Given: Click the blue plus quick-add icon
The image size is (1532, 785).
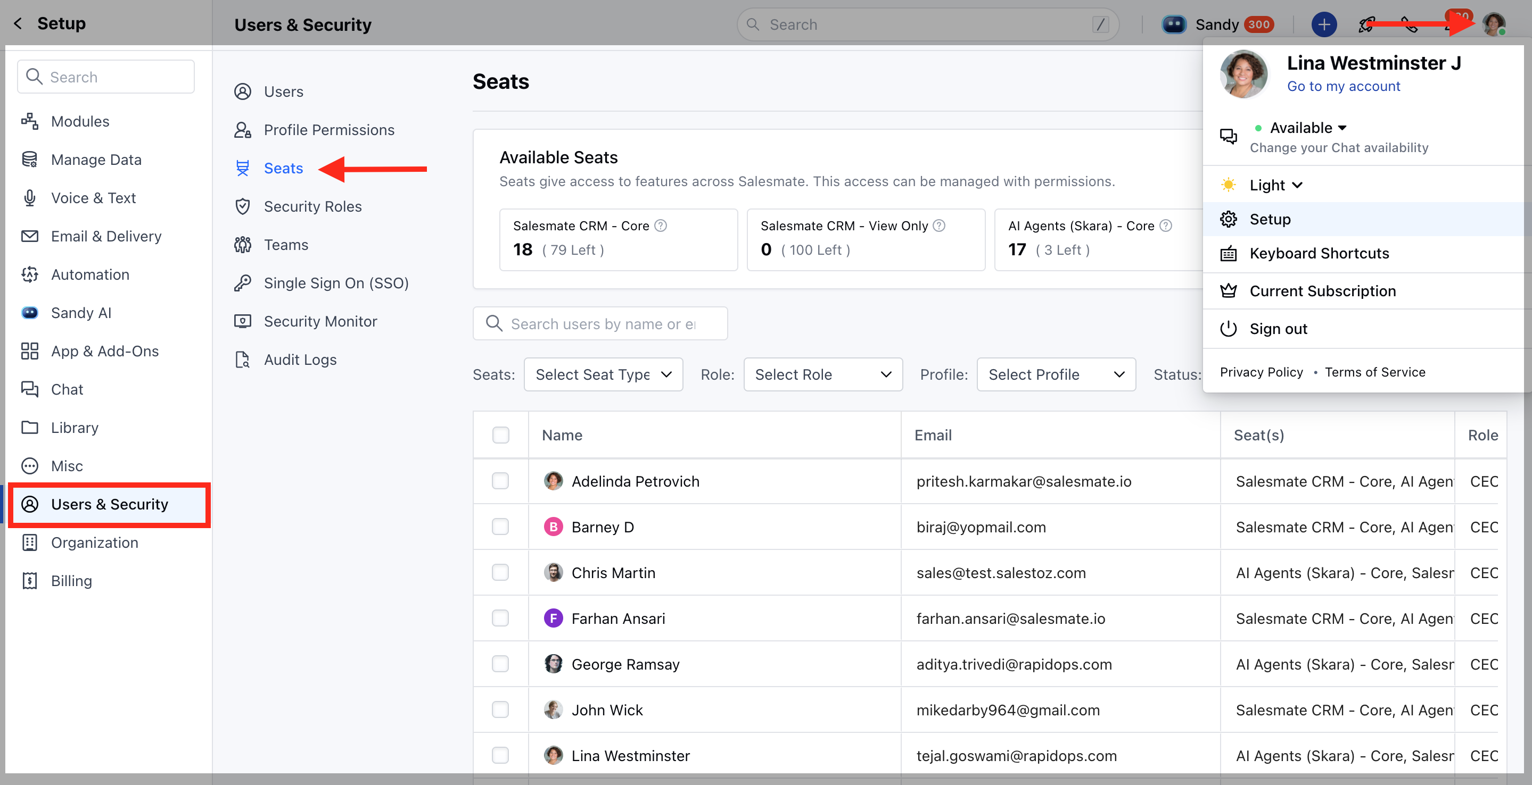Looking at the screenshot, I should click(1323, 24).
